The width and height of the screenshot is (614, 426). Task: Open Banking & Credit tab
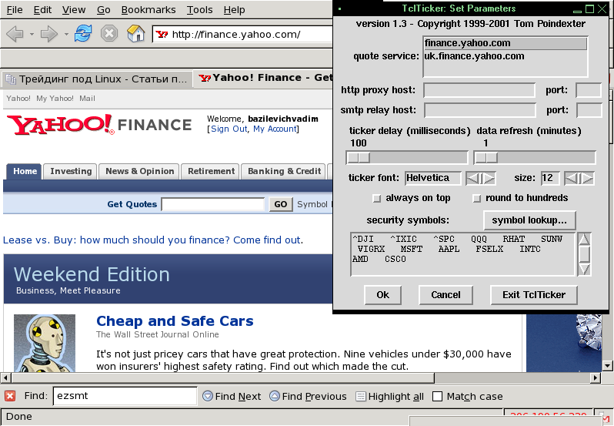[284, 171]
